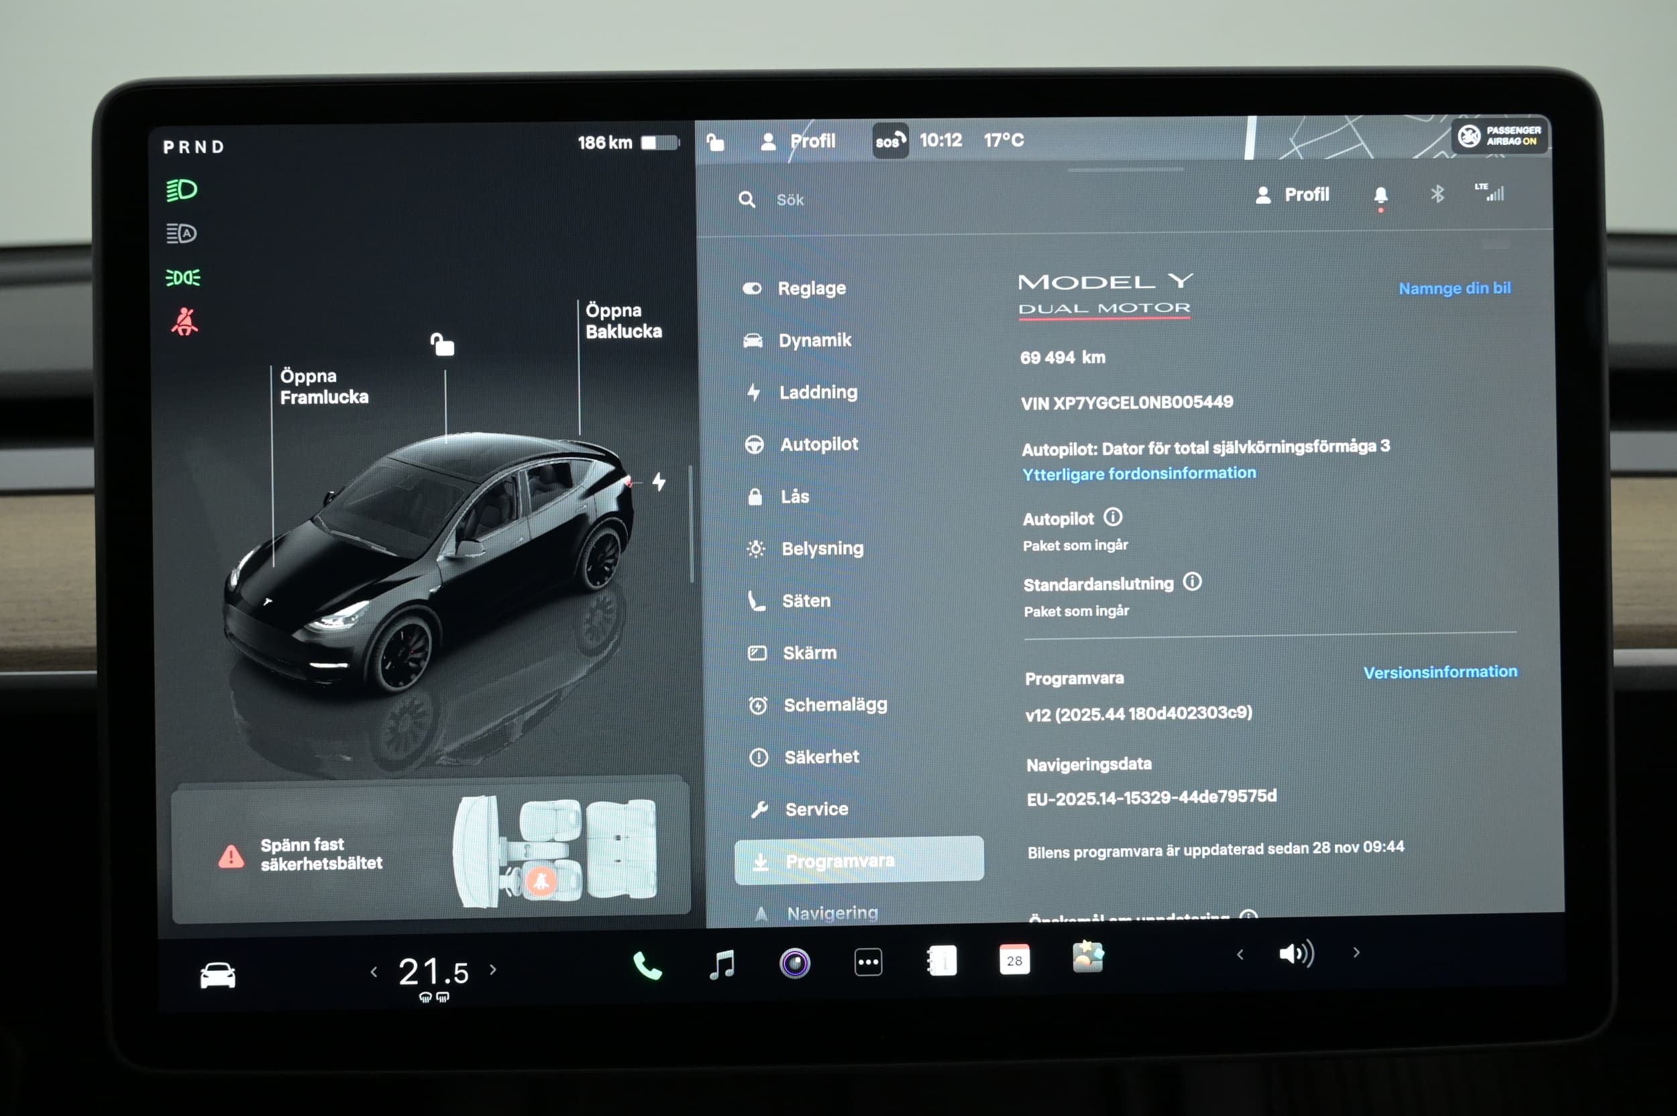This screenshot has height=1116, width=1677.
Task: Open Versionsinformation release notes link
Action: pyautogui.click(x=1440, y=672)
